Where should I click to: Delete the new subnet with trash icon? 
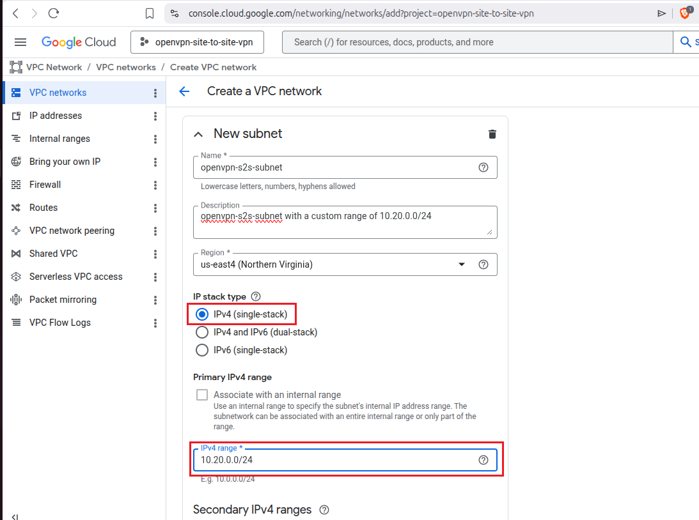coord(492,134)
